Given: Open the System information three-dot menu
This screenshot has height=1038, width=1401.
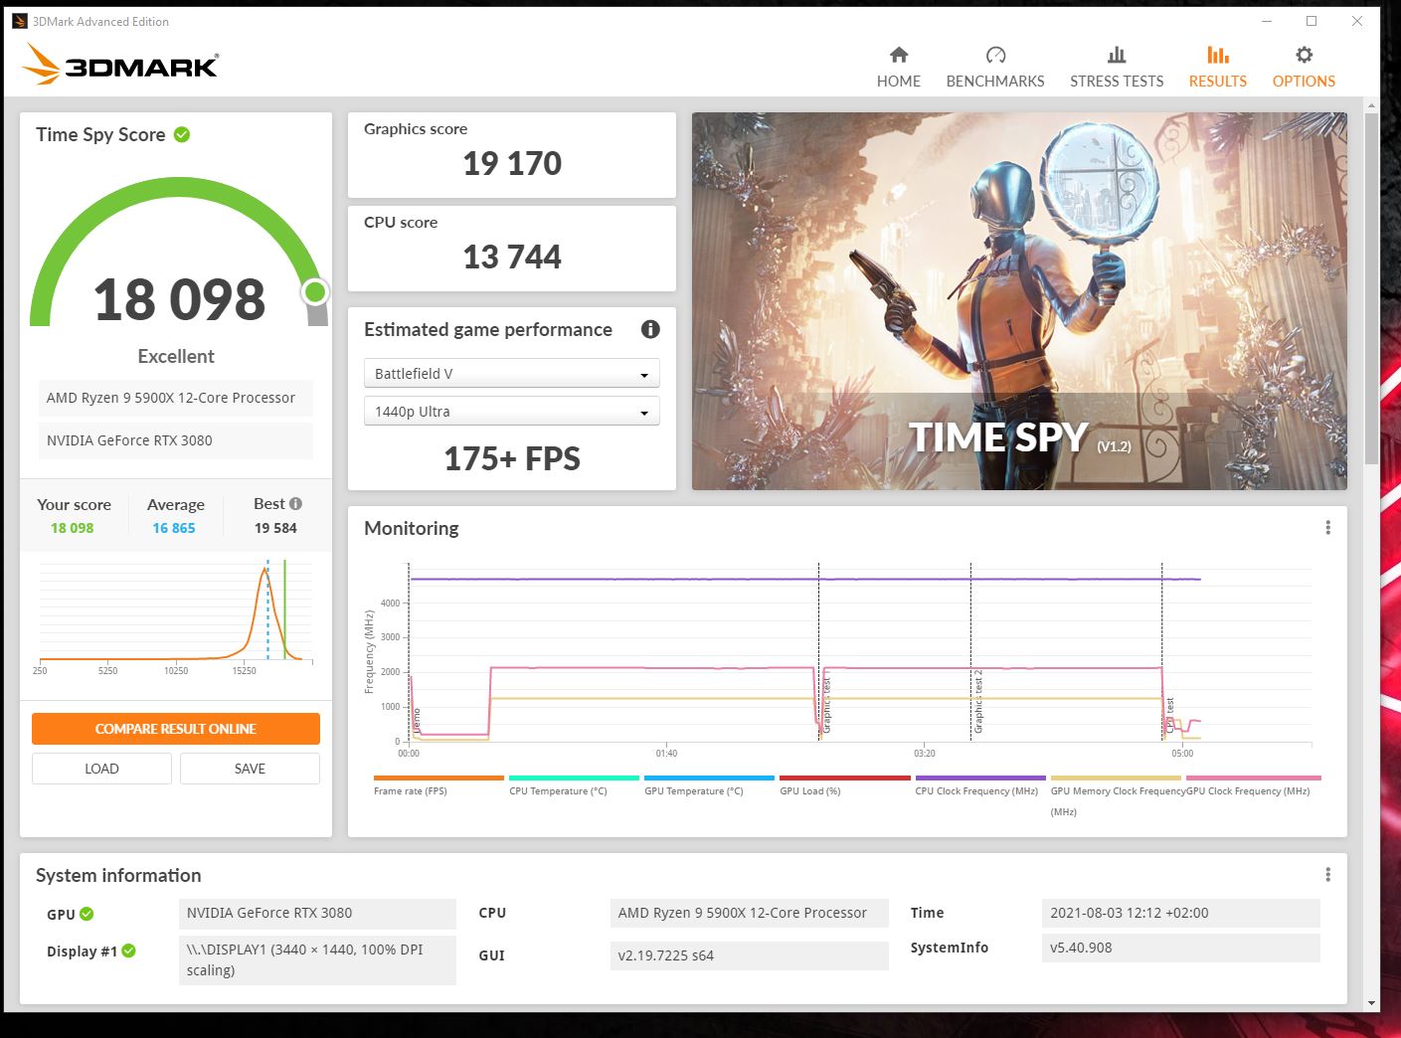Looking at the screenshot, I should tap(1327, 875).
